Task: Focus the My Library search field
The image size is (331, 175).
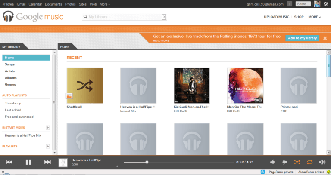Action: click(125, 17)
